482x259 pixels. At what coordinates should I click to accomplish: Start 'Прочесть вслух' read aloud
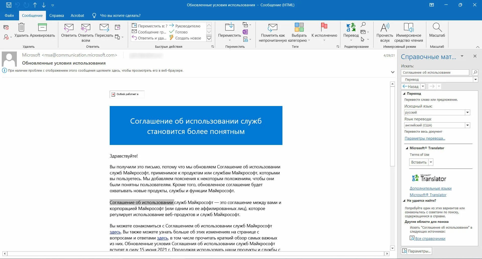[x=385, y=33]
